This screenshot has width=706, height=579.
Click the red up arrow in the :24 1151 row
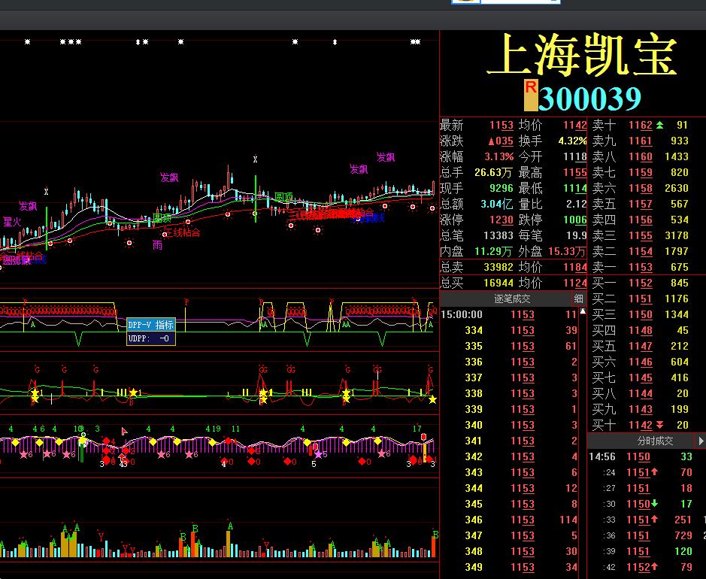(x=654, y=471)
